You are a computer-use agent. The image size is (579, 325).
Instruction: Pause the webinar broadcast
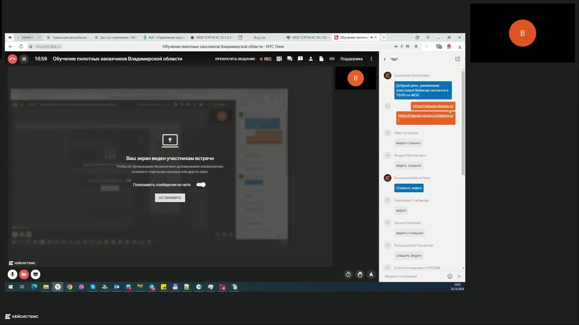click(x=24, y=59)
